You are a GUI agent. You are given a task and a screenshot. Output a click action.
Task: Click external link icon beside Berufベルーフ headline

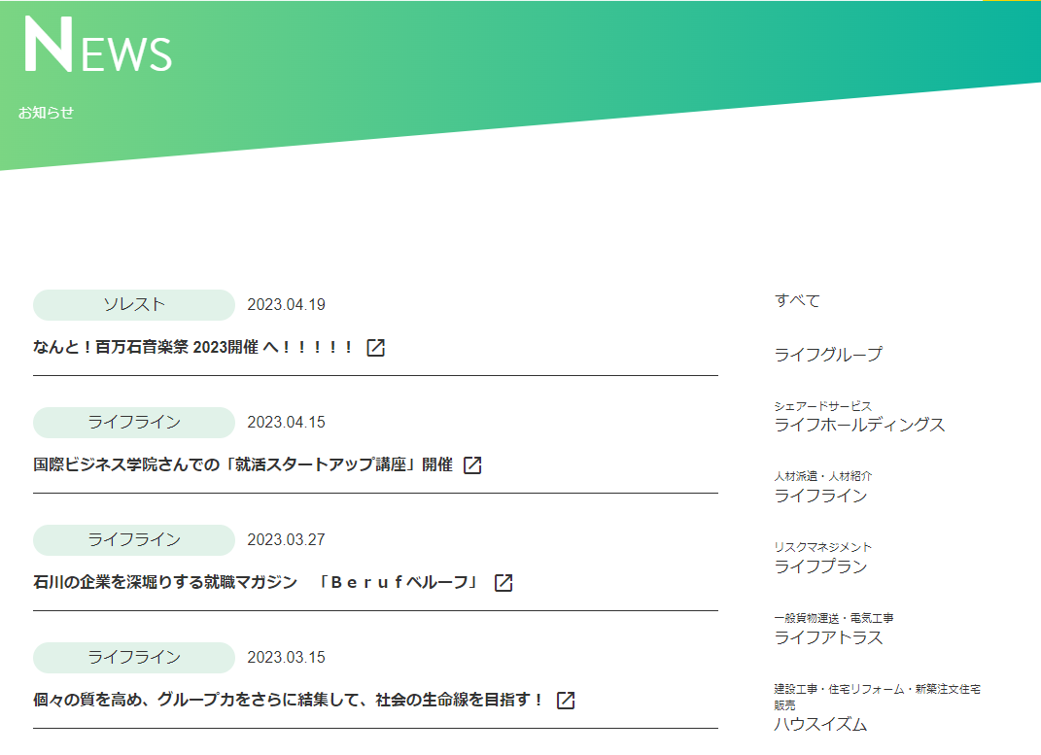[x=503, y=582]
